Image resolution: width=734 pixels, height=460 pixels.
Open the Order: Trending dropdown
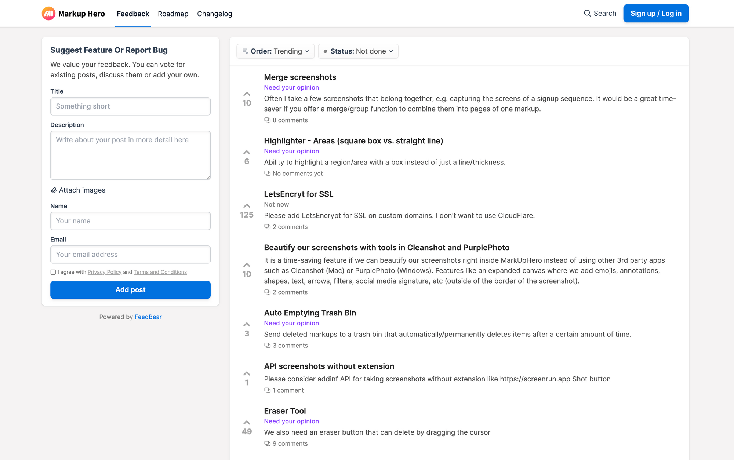tap(275, 51)
